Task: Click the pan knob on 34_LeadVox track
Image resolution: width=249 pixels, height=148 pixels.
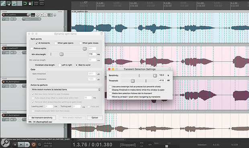Action: [x=37, y=15]
